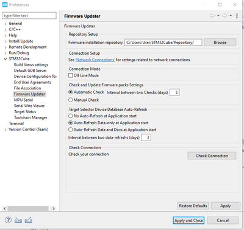Screen dimensions: 244x230
Task: Open the forward history dropdown arrow
Action: [231, 16]
